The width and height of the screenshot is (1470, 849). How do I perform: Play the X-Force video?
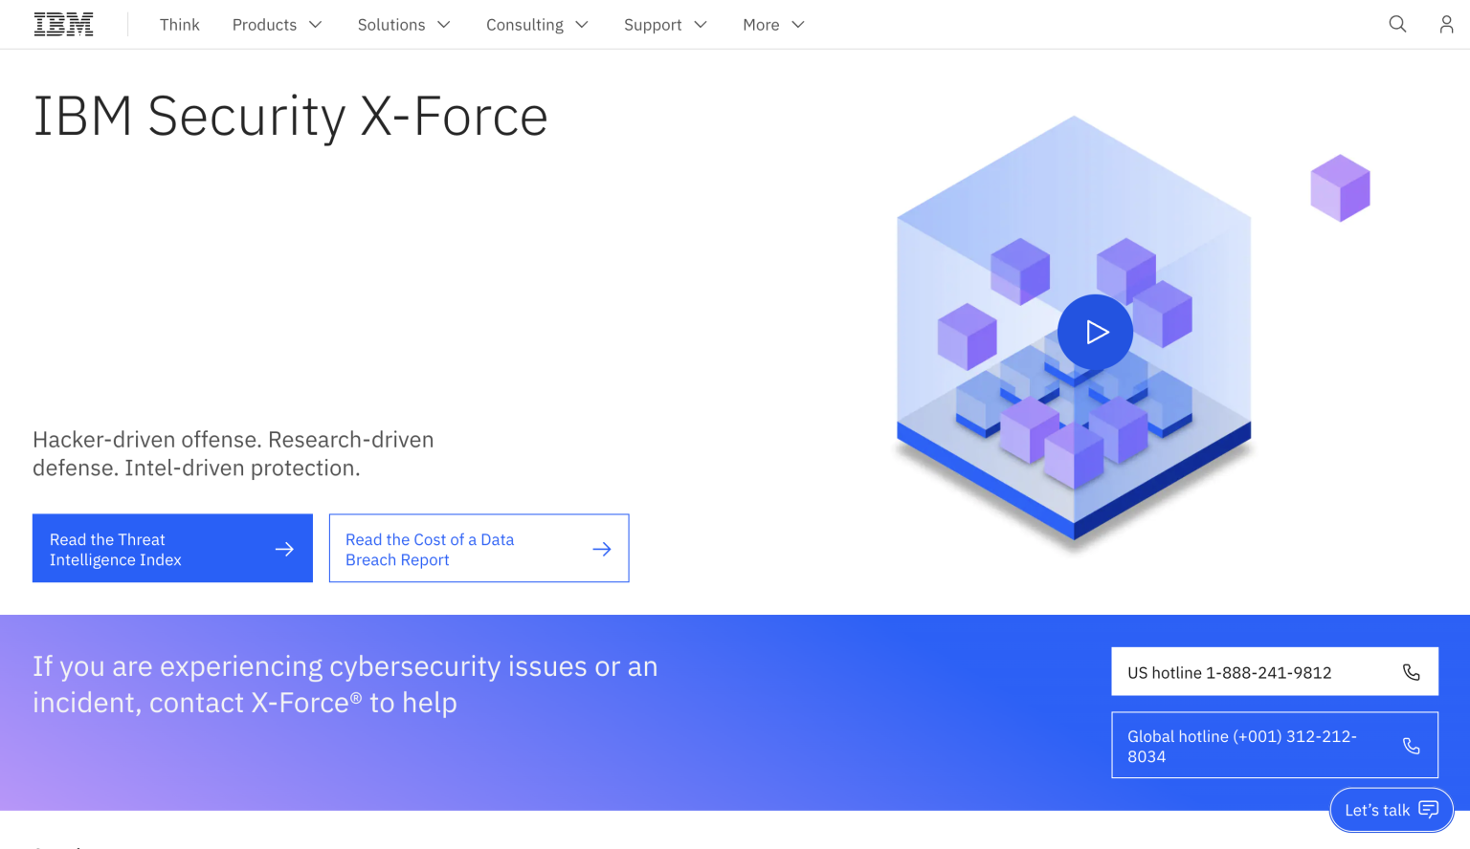(x=1095, y=332)
